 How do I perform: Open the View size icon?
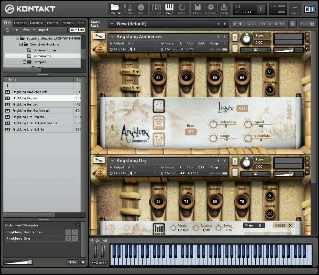click(x=295, y=9)
